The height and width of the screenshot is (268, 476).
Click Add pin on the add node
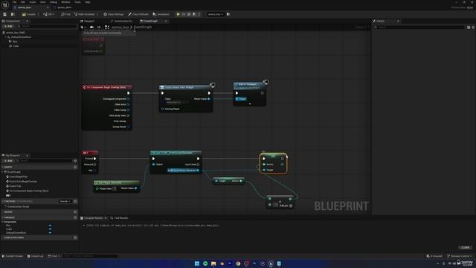pos(286,205)
